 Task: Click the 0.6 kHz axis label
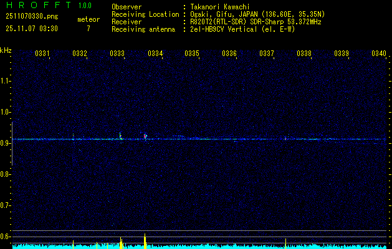[x=5, y=237]
